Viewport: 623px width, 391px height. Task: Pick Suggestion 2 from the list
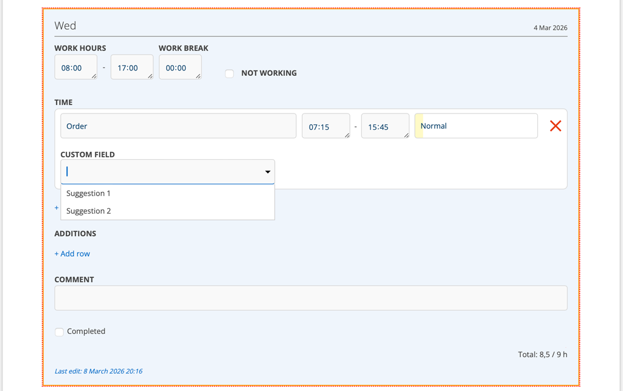tap(89, 211)
